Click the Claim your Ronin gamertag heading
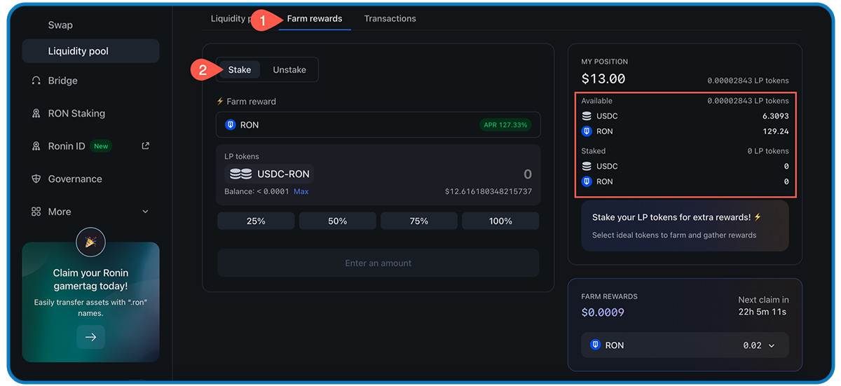 (x=90, y=280)
